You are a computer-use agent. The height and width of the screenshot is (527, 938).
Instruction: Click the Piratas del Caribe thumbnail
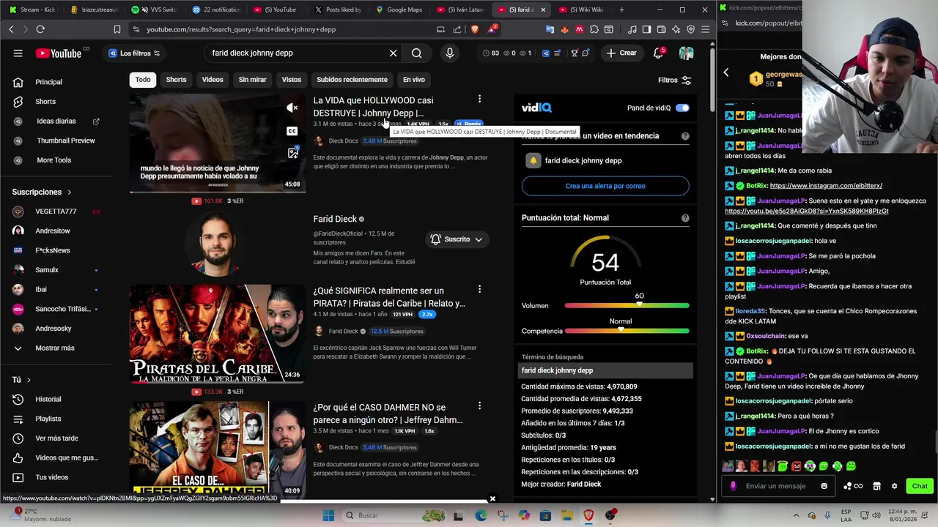[218, 334]
